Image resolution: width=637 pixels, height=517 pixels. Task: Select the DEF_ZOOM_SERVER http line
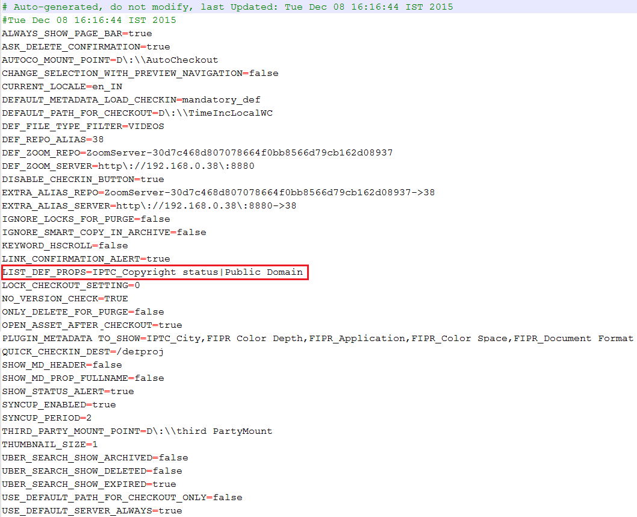[128, 166]
